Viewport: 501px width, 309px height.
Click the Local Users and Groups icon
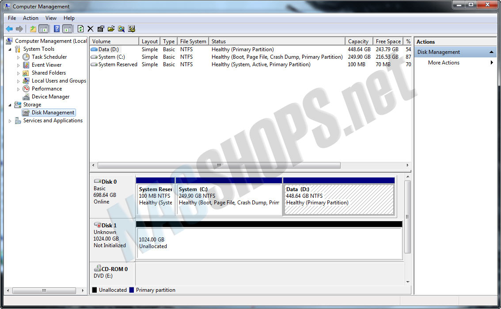coord(26,81)
